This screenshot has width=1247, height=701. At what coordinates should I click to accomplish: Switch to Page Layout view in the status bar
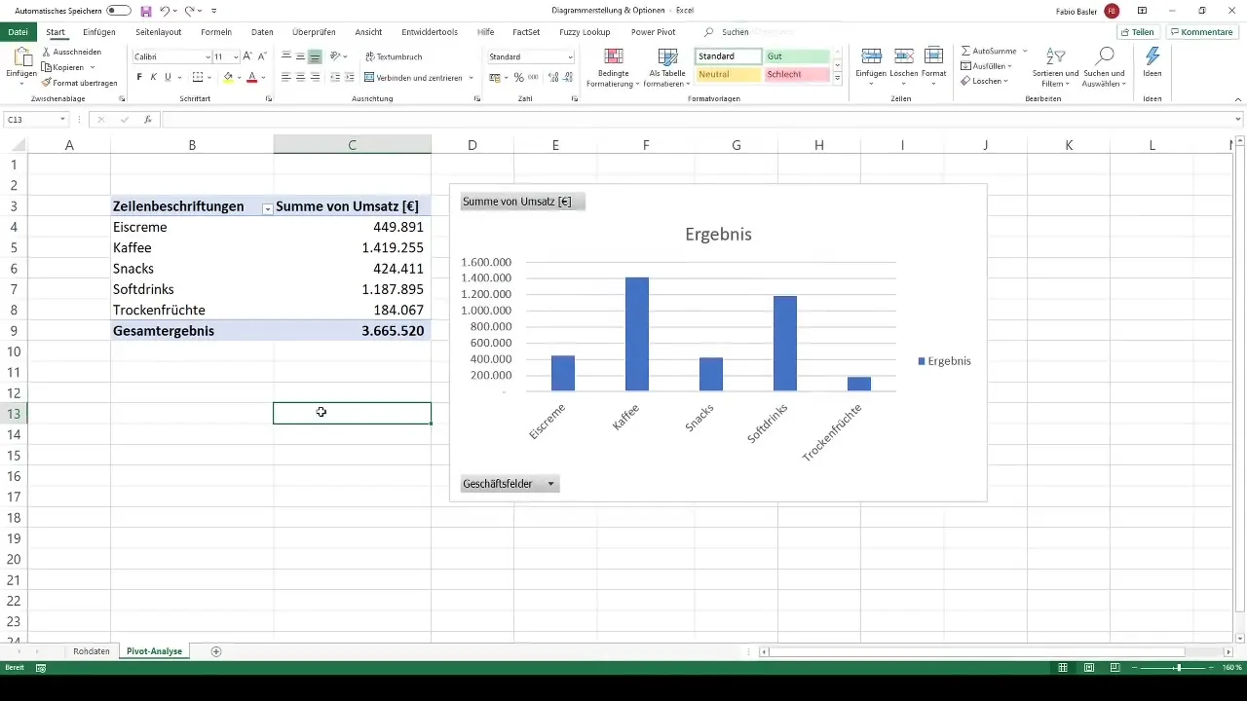click(1088, 668)
